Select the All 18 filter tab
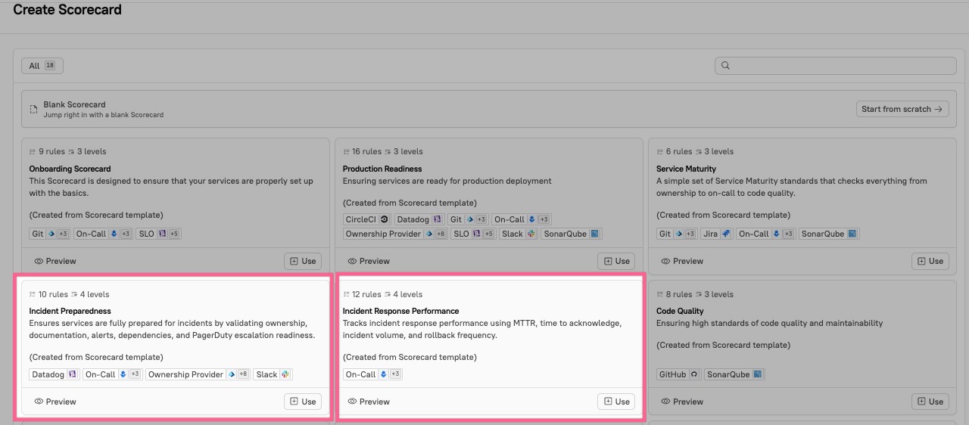 pyautogui.click(x=42, y=66)
